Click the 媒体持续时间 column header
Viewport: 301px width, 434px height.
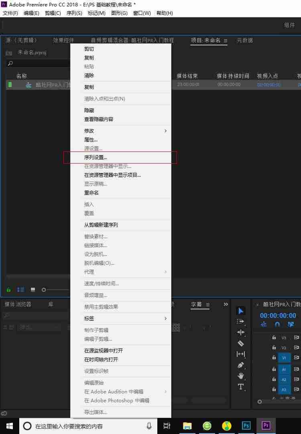click(x=233, y=76)
